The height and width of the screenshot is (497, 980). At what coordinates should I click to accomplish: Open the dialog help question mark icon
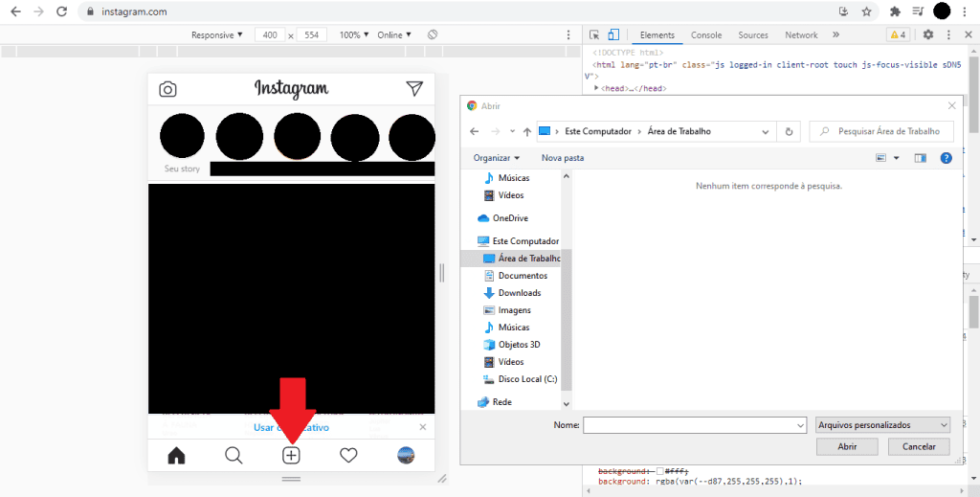(947, 159)
